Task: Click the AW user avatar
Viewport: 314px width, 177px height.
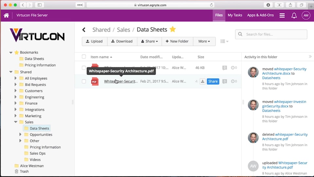Action: pos(306,15)
